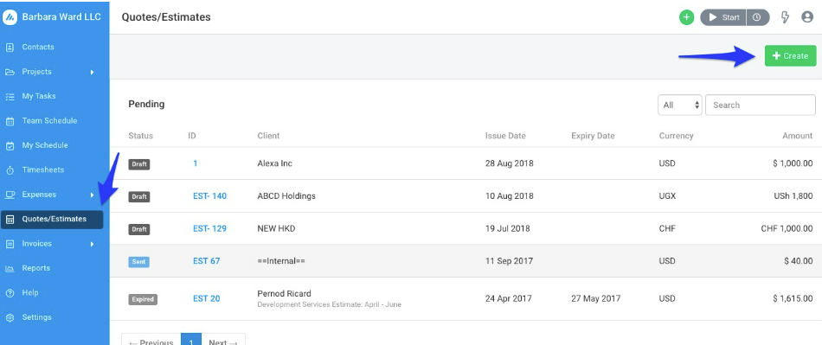Image resolution: width=822 pixels, height=345 pixels.
Task: Open the user profile avatar icon
Action: click(807, 17)
